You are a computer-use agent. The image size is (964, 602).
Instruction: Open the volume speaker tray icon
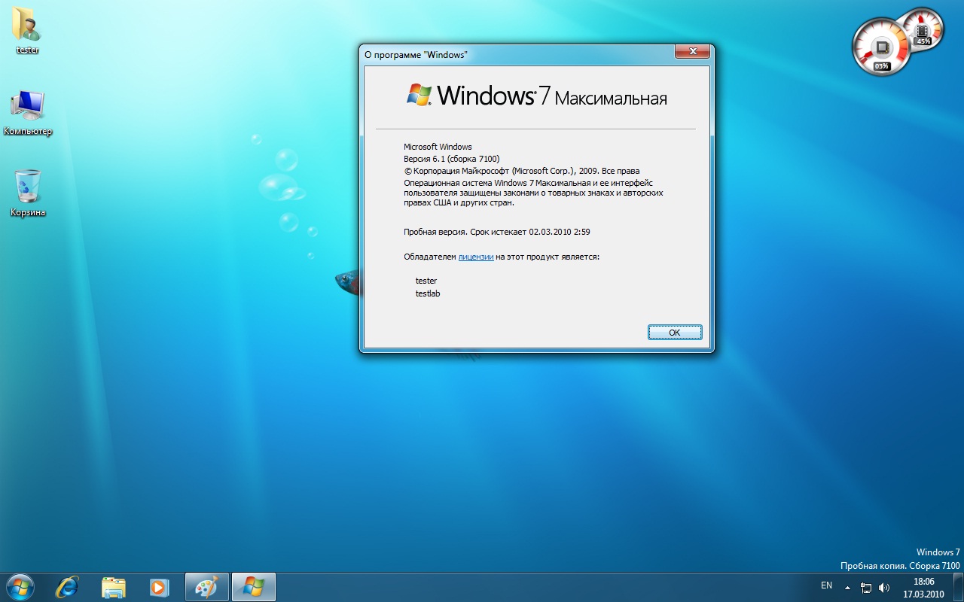coord(883,588)
